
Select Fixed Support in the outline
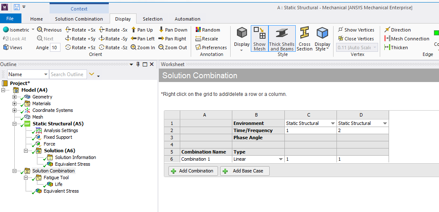click(x=58, y=137)
